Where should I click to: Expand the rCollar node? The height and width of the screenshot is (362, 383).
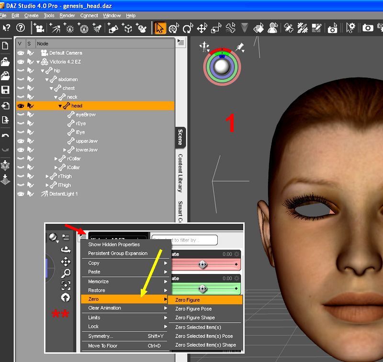56,159
